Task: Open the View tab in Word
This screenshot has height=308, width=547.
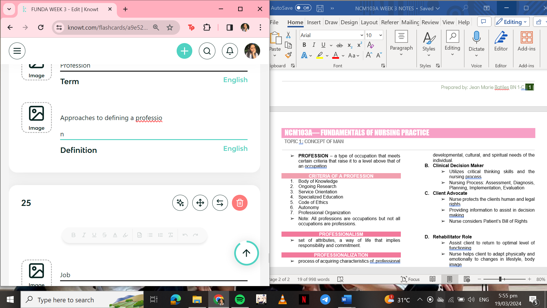Action: click(448, 22)
